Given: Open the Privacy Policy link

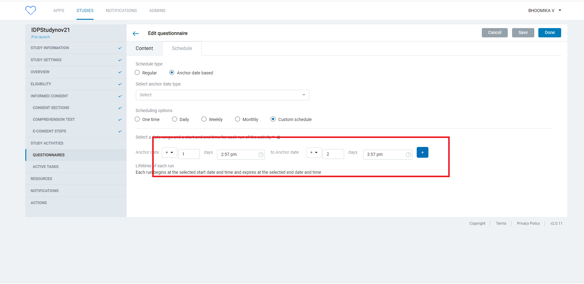Looking at the screenshot, I should [x=528, y=223].
